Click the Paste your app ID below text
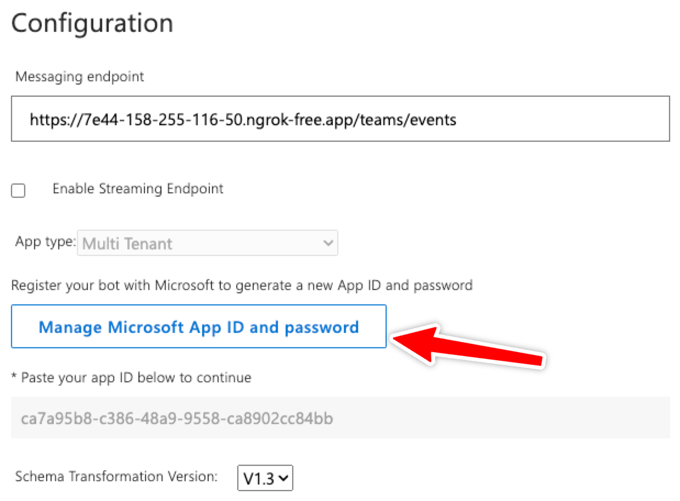Image resolution: width=680 pixels, height=501 pixels. [x=131, y=378]
